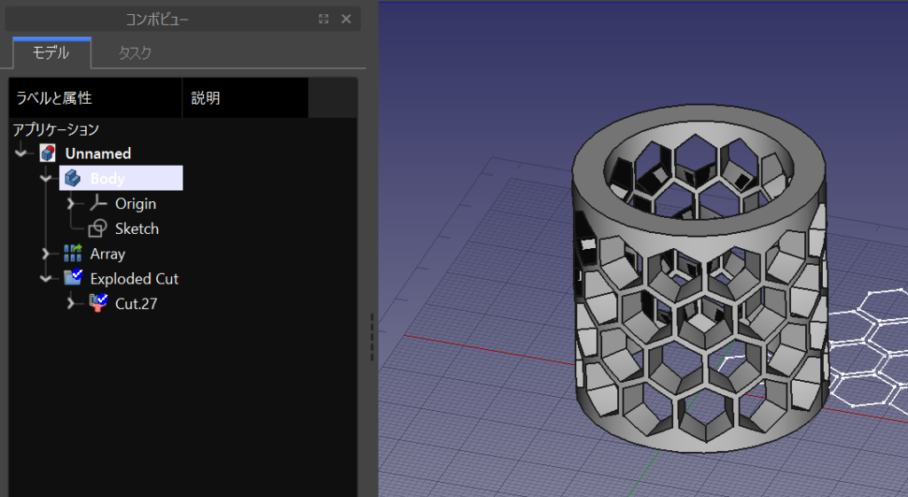Click the Exploded Cut folder icon
This screenshot has height=497, width=908.
click(73, 277)
